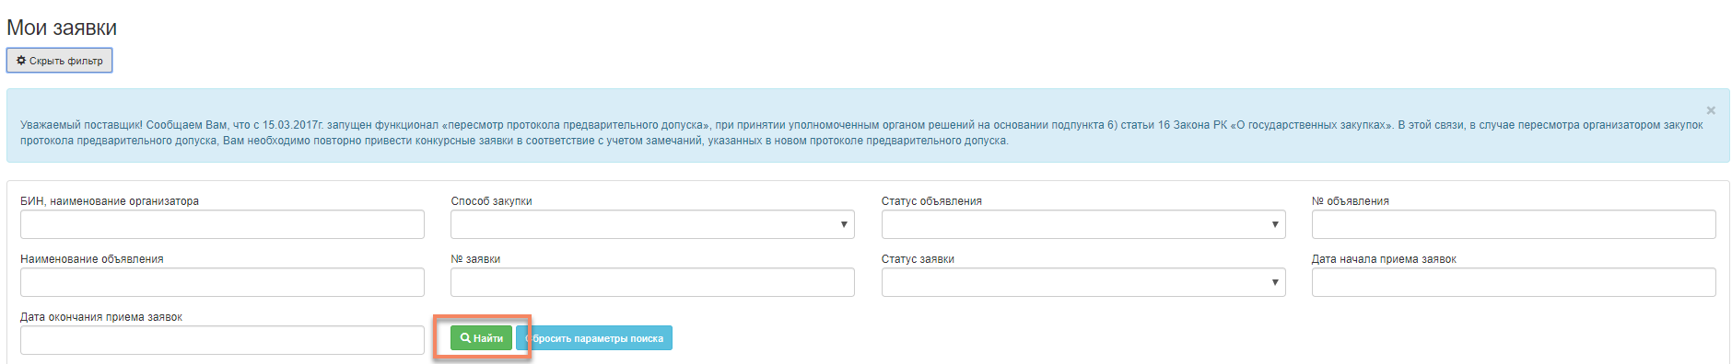Image resolution: width=1732 pixels, height=364 pixels.
Task: Click the № заявки input field
Action: point(652,282)
